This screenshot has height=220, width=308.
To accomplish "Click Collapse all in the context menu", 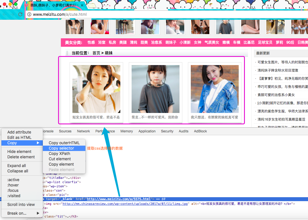I will [x=18, y=171].
